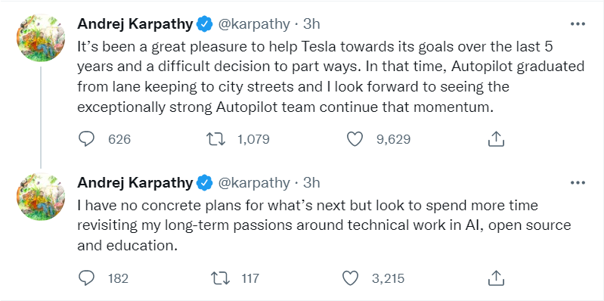The image size is (604, 301).
Task: Open the 3h timestamp of second tweet
Action: (311, 183)
